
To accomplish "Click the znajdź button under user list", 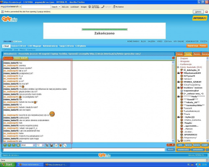I will point(204,145).
